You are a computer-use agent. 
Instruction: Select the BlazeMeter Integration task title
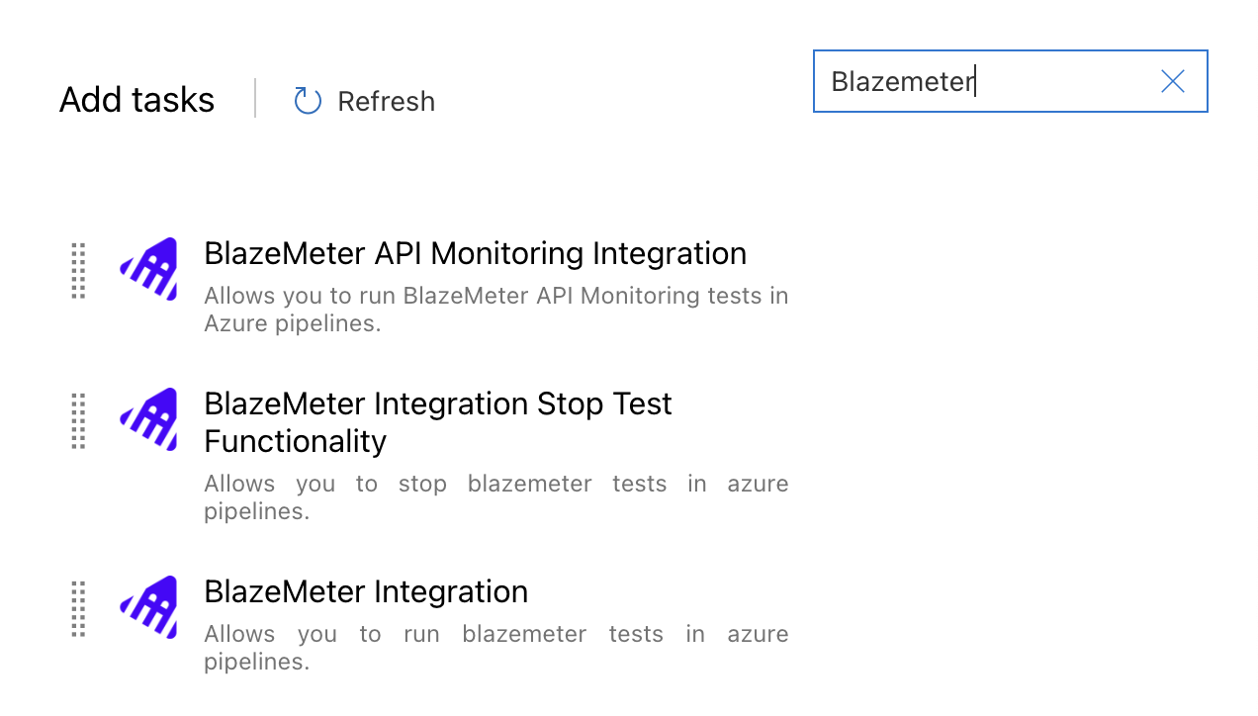tap(366, 591)
